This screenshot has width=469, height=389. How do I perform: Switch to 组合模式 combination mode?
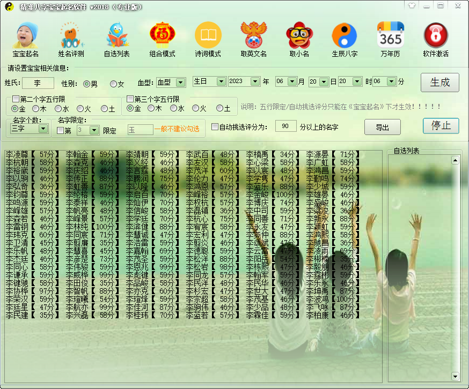pos(162,38)
